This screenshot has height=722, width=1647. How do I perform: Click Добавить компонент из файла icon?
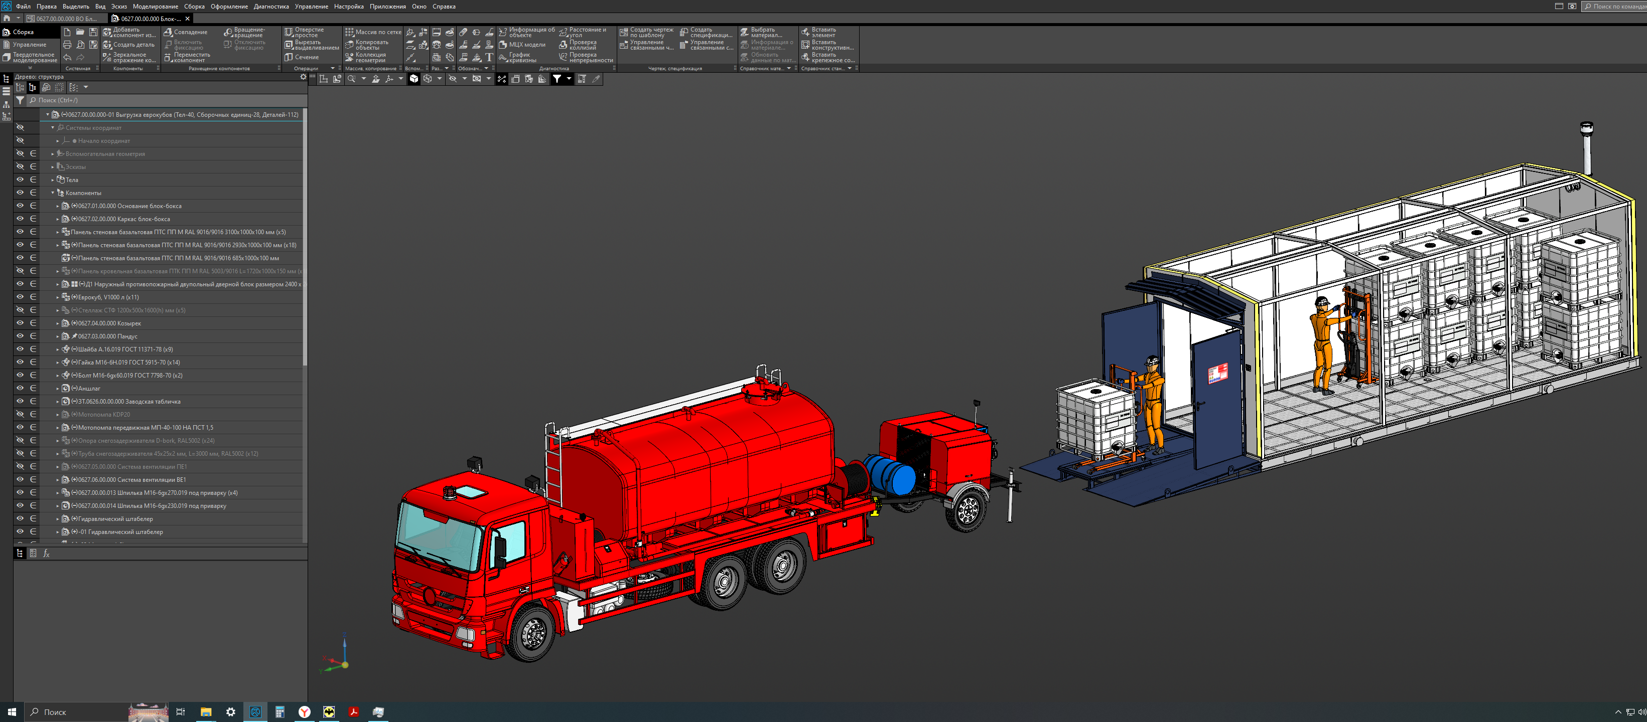(x=107, y=32)
